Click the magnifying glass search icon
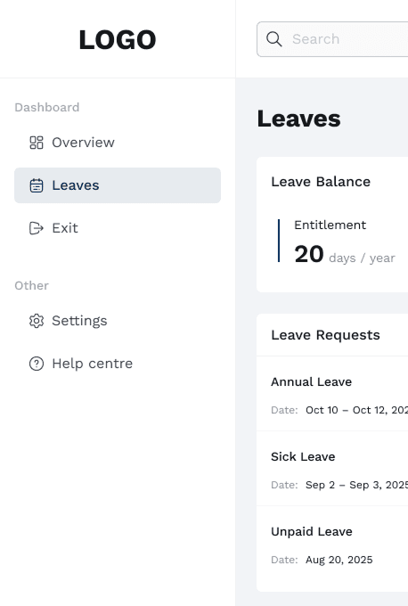This screenshot has height=606, width=408. pos(274,39)
